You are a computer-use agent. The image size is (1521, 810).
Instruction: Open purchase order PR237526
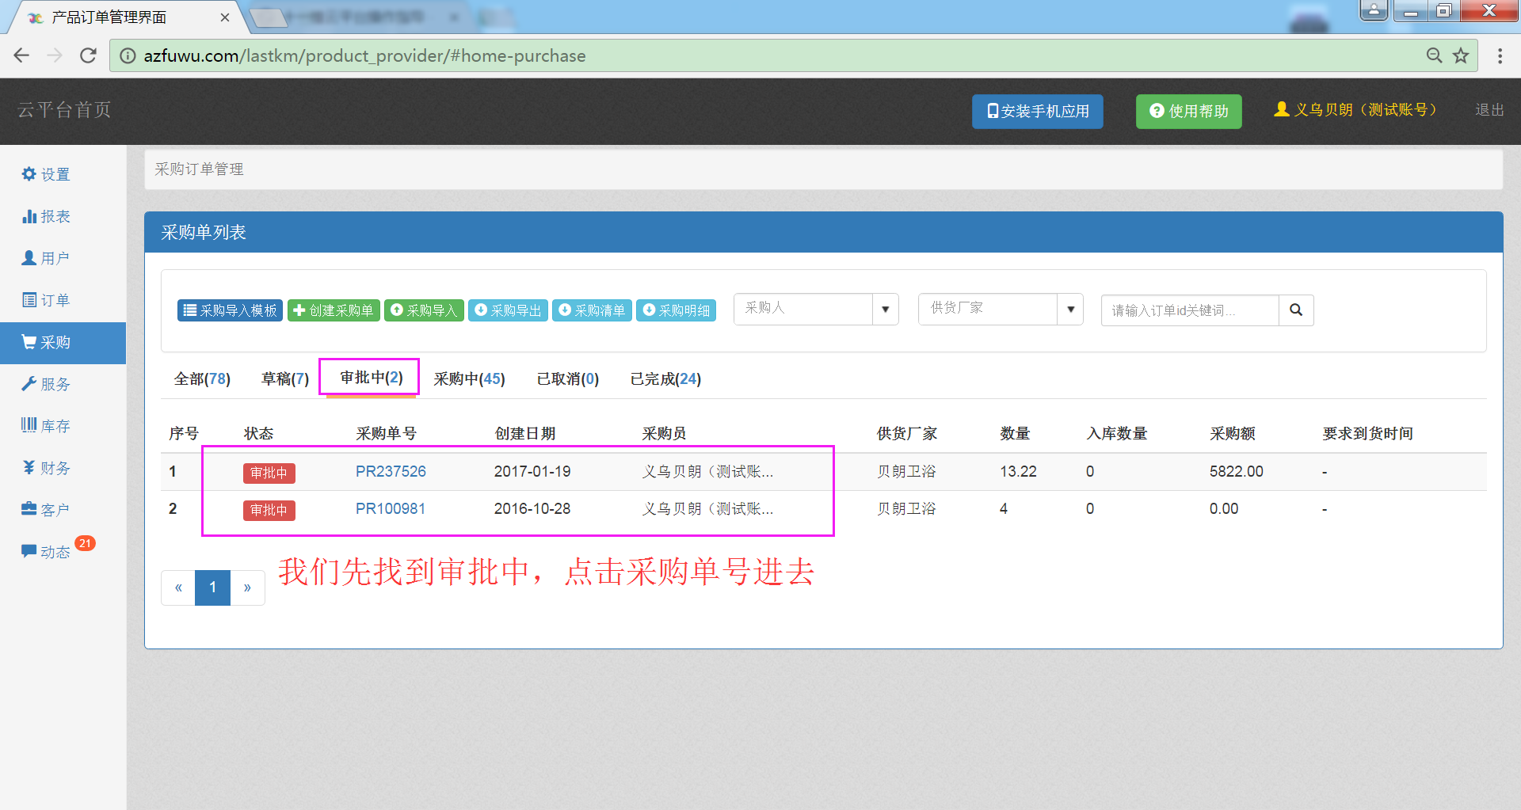pos(391,471)
